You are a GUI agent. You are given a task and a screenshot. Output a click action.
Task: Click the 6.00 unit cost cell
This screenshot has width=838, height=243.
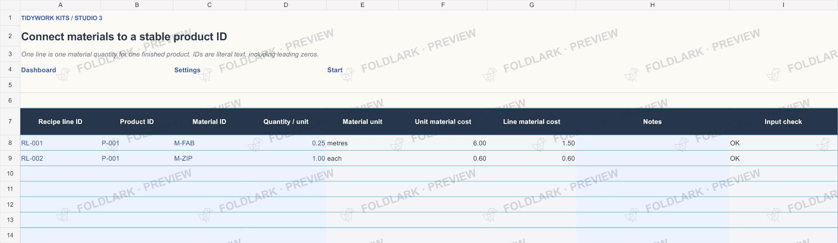443,143
